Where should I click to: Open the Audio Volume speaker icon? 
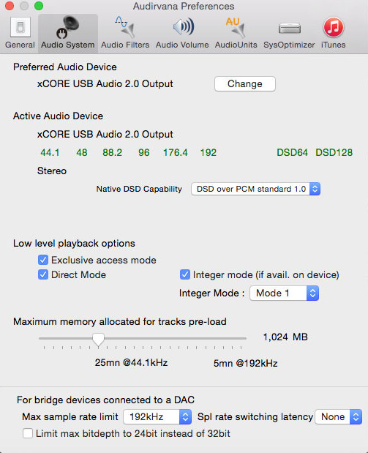(183, 27)
